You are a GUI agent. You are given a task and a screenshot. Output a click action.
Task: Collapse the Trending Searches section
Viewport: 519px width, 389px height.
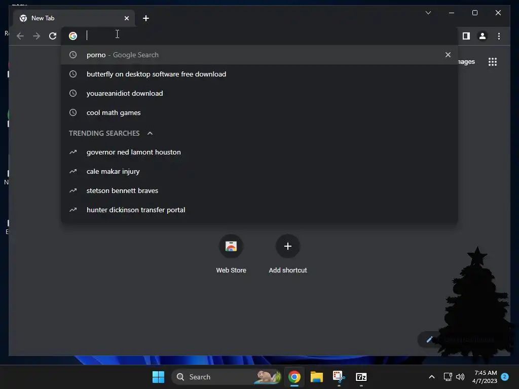tap(150, 133)
